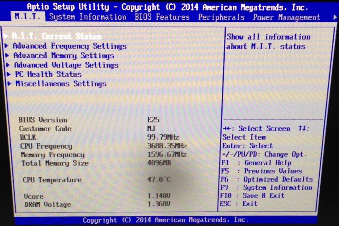Click the F1 General Help hint
The height and width of the screenshot is (226, 339).
[256, 163]
